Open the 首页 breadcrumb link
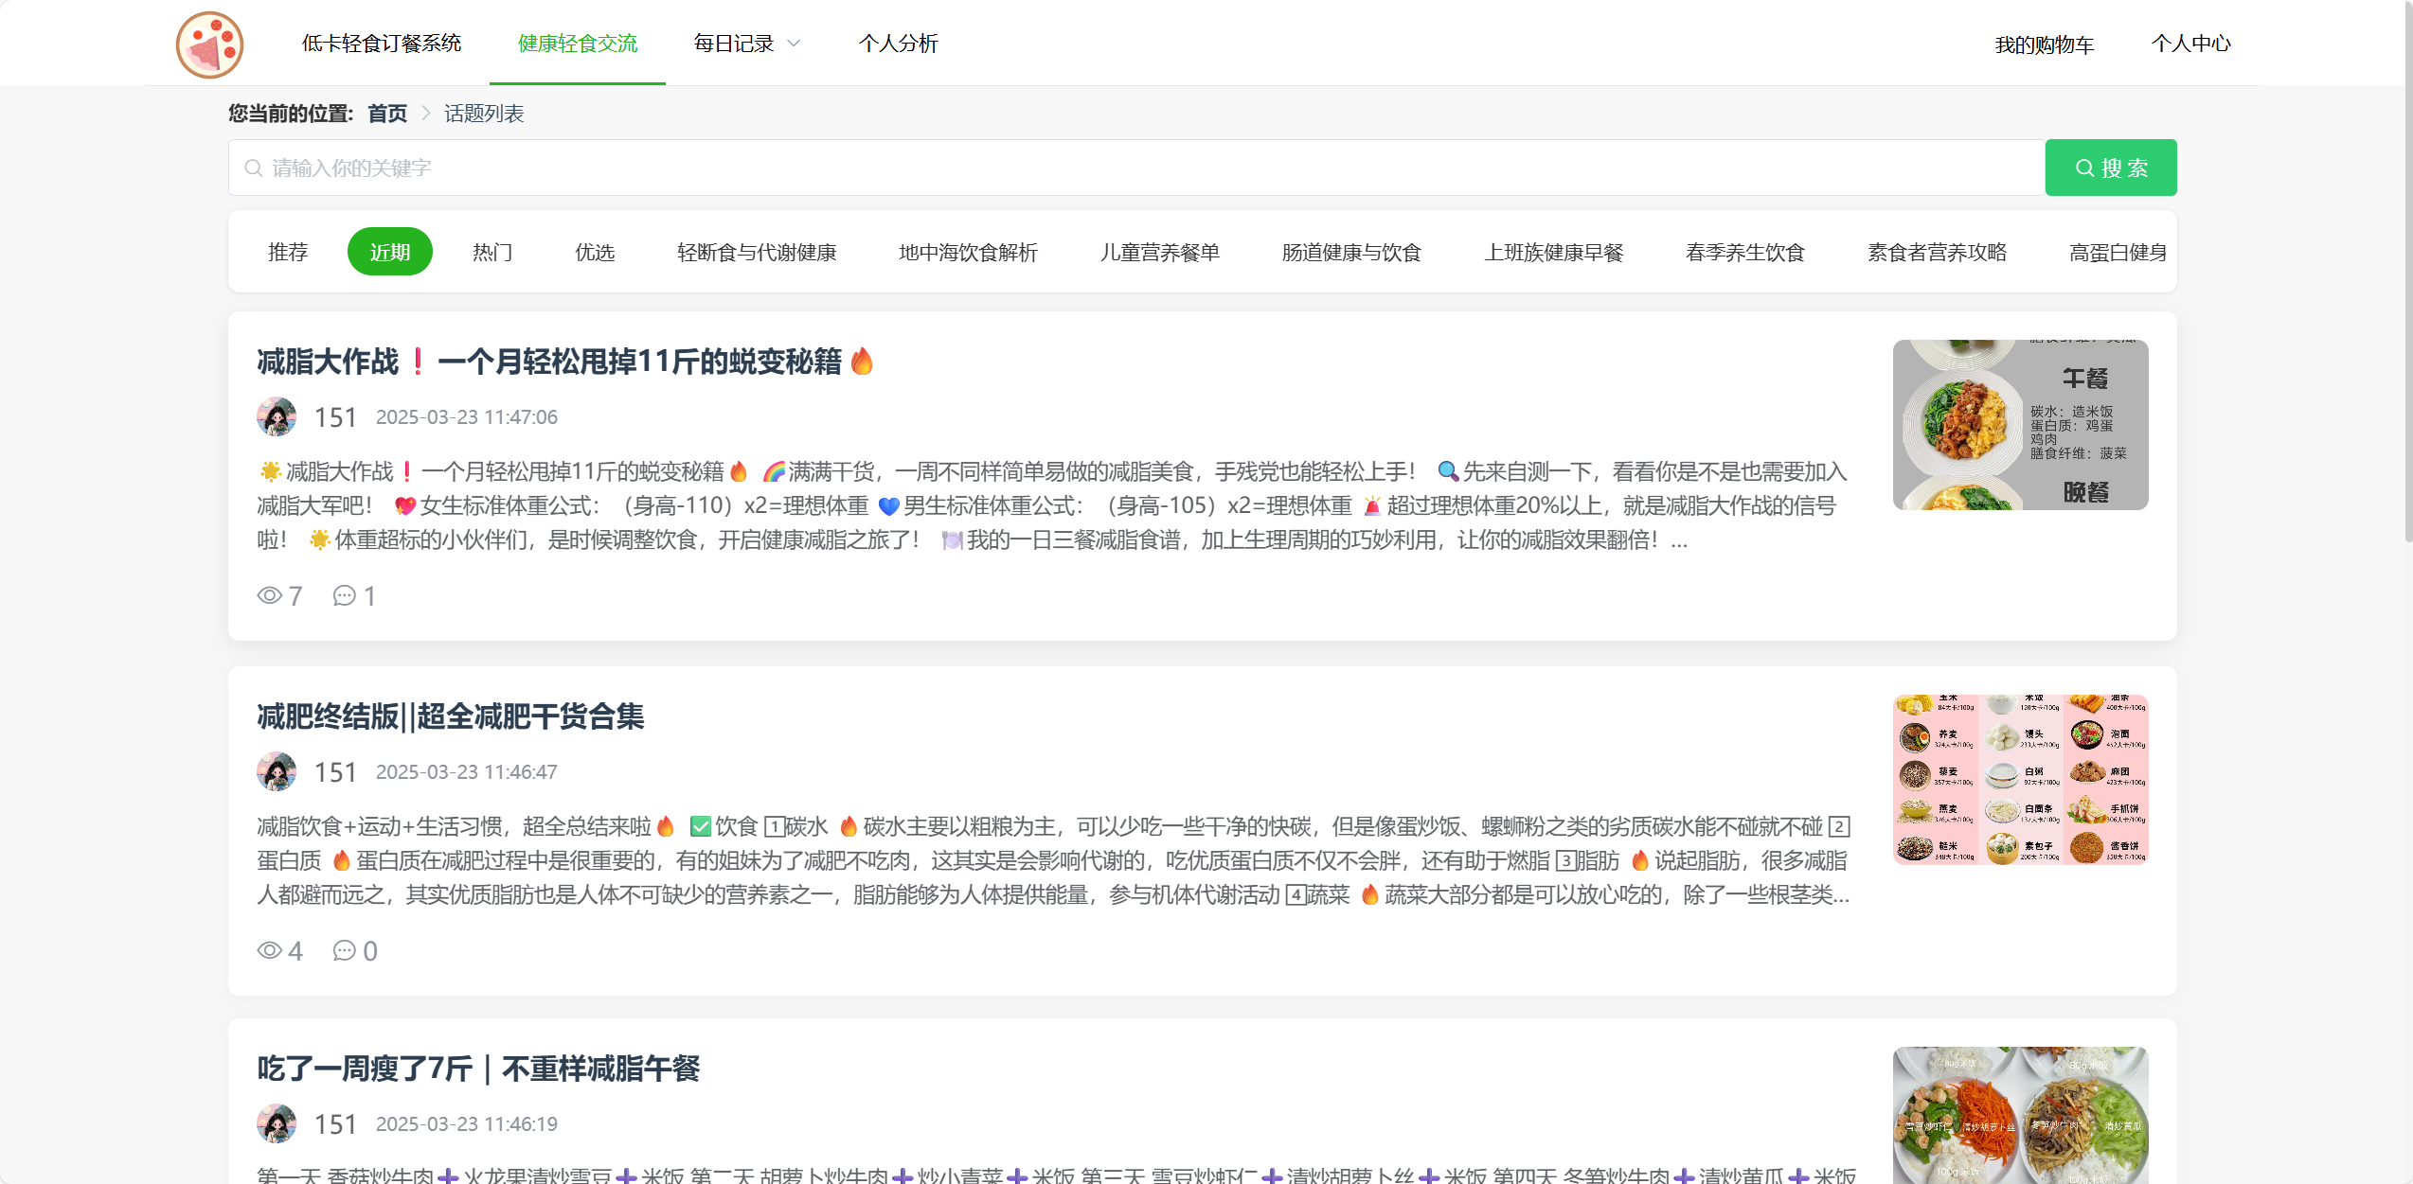The width and height of the screenshot is (2413, 1184). tap(387, 114)
